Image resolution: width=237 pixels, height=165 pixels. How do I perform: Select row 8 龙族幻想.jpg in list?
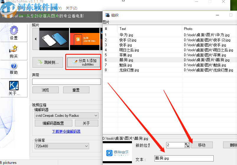point(170,70)
